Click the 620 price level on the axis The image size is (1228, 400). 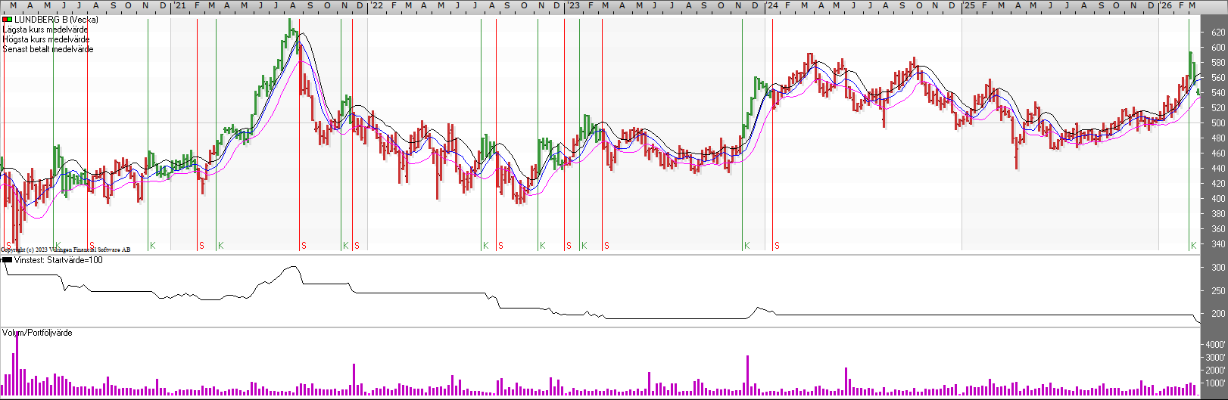[1217, 33]
